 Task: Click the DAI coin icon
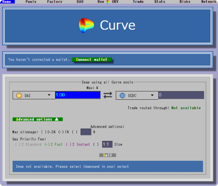pos(19,95)
